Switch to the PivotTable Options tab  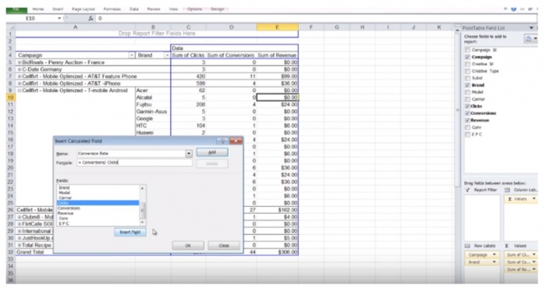click(194, 9)
